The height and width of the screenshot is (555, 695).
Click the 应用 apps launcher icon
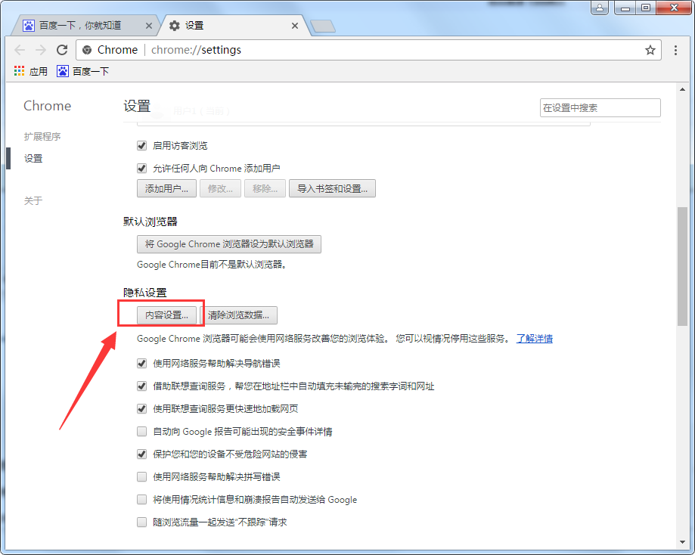coord(19,70)
